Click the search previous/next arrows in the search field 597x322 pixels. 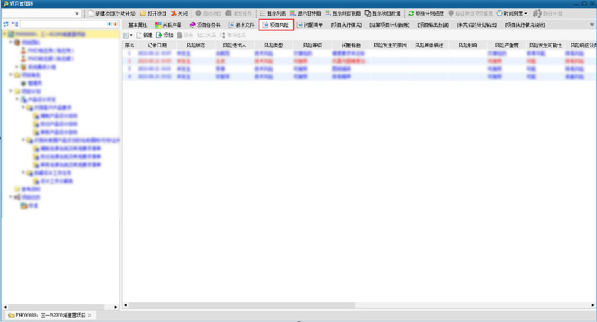(112, 24)
